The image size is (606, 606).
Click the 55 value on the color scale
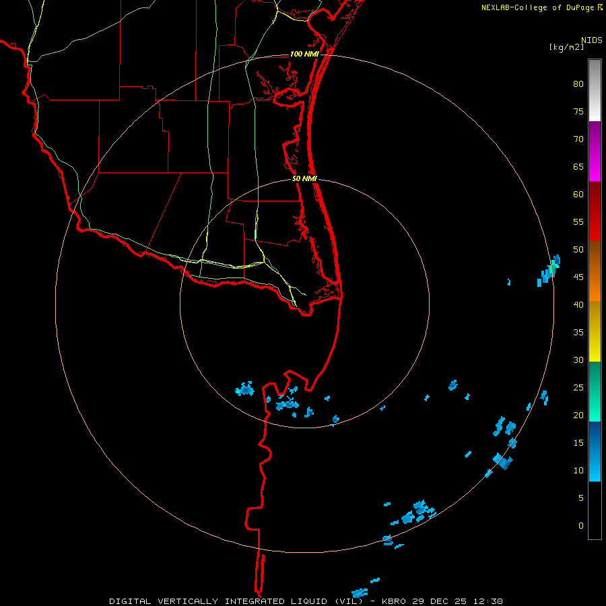tap(578, 222)
